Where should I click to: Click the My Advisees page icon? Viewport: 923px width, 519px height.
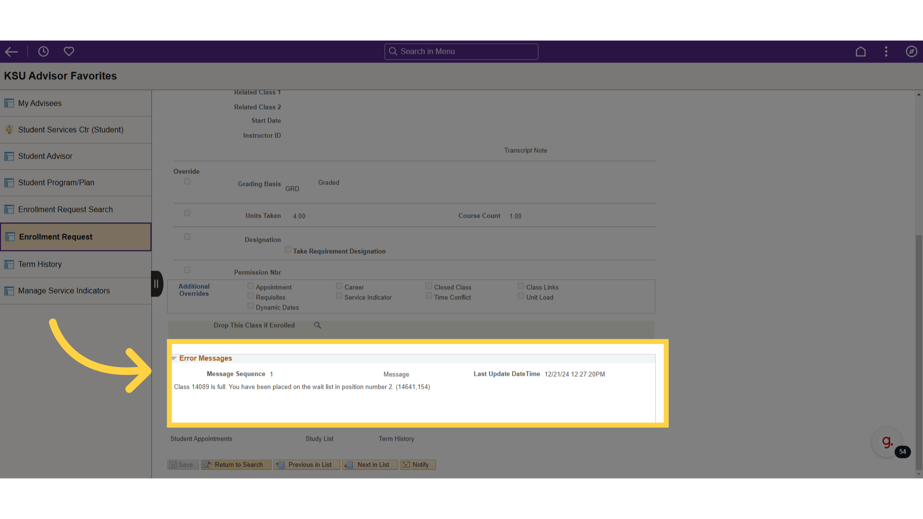coord(9,103)
